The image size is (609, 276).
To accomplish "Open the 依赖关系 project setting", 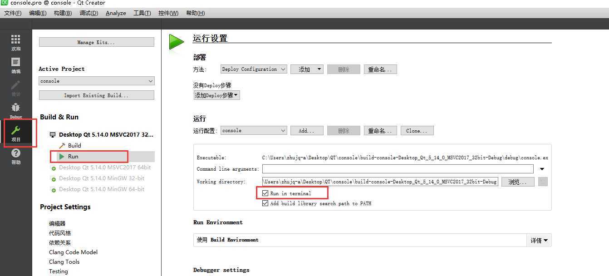I will coord(60,242).
